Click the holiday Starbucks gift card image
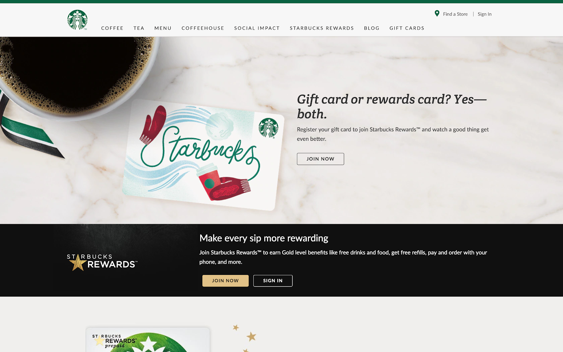This screenshot has height=352, width=563. [x=203, y=155]
